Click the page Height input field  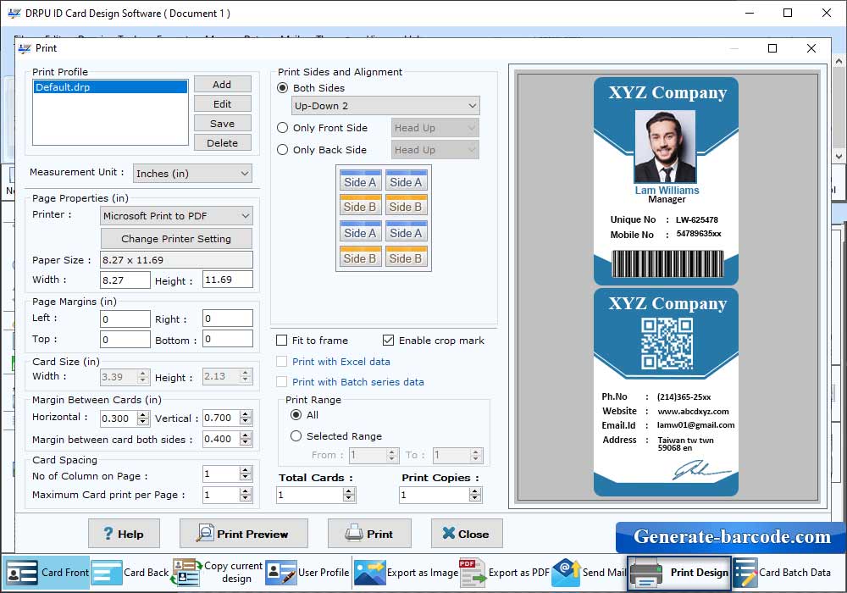[x=227, y=280]
